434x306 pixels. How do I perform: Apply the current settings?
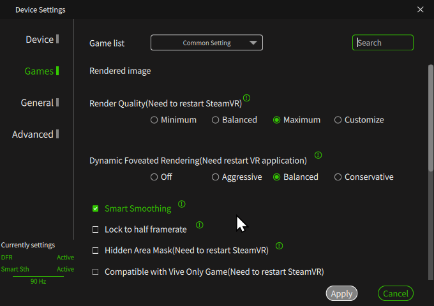tap(341, 293)
